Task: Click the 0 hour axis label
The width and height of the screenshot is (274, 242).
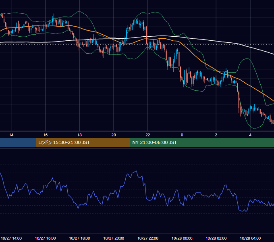Action: pyautogui.click(x=182, y=135)
